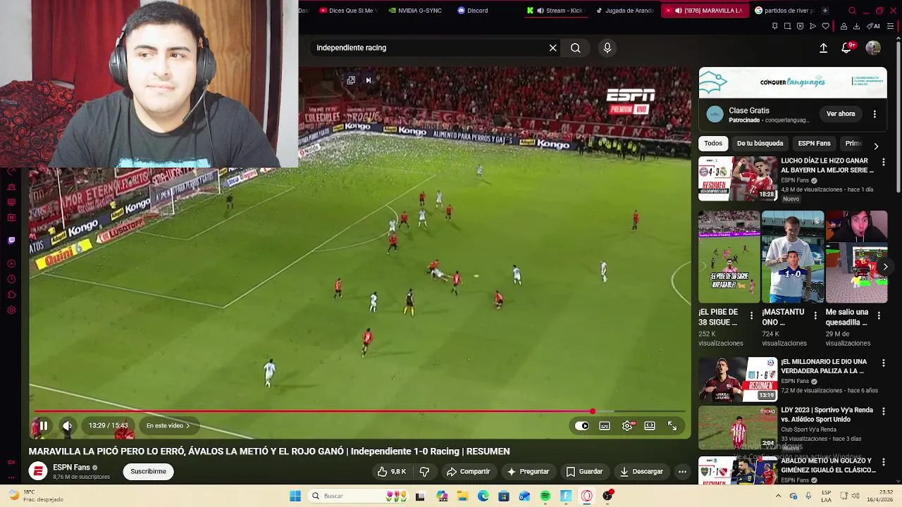Click the Compartir share button
The width and height of the screenshot is (902, 507).
pyautogui.click(x=468, y=472)
